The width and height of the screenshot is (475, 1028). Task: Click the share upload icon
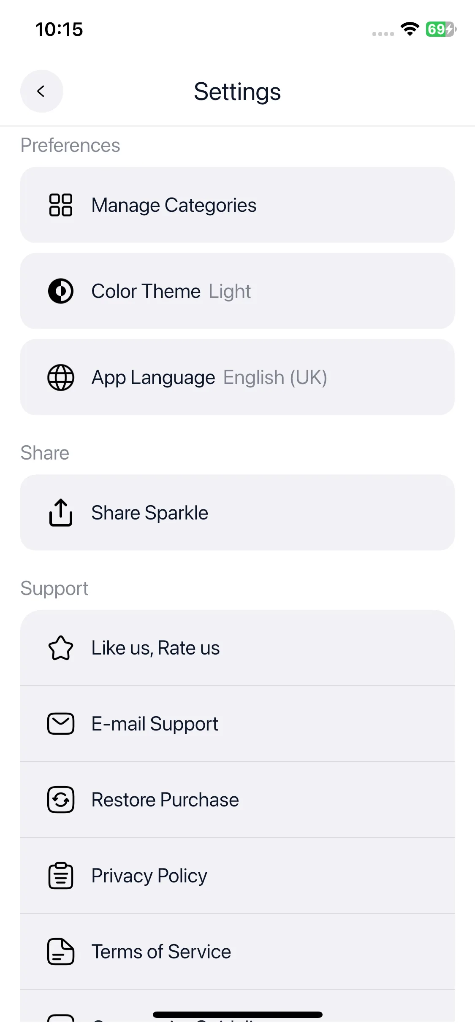(61, 513)
